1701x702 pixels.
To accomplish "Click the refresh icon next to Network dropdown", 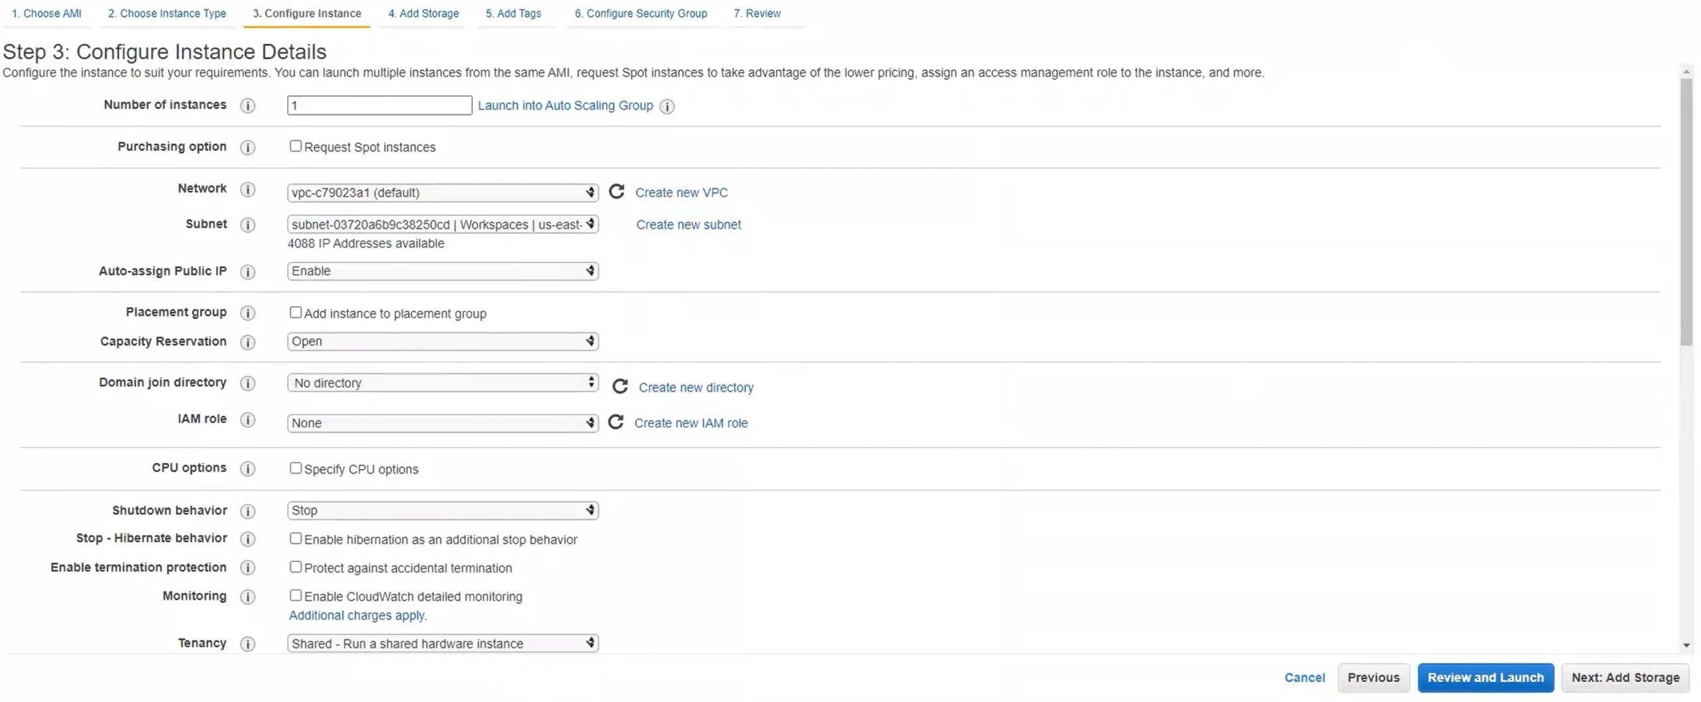I will coord(617,192).
